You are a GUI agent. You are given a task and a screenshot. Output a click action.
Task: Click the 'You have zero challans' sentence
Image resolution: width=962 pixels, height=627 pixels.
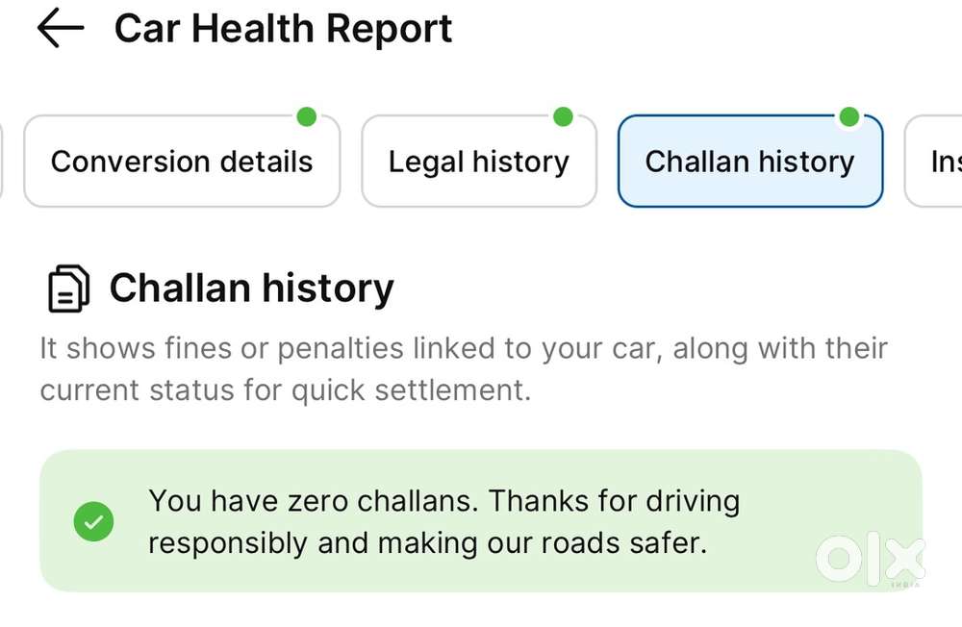tap(313, 501)
